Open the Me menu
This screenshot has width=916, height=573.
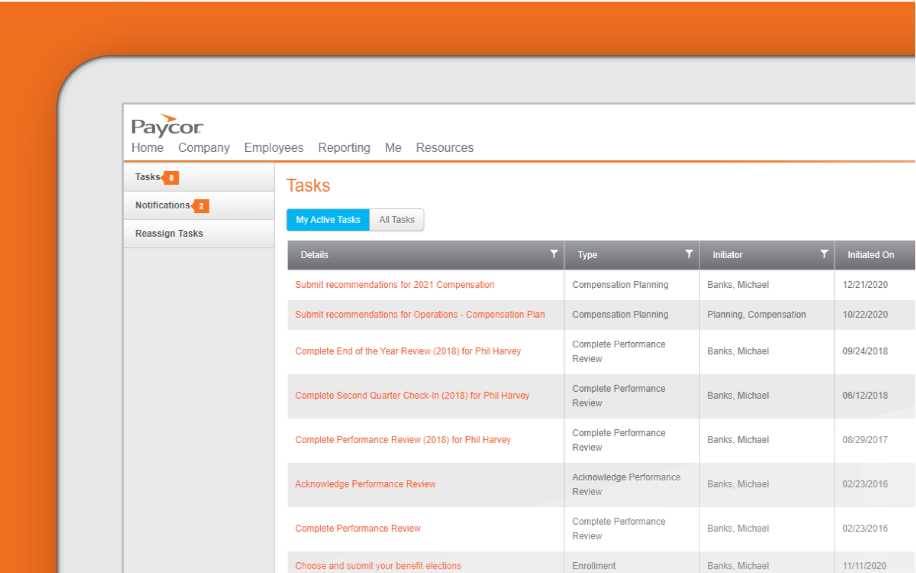393,148
